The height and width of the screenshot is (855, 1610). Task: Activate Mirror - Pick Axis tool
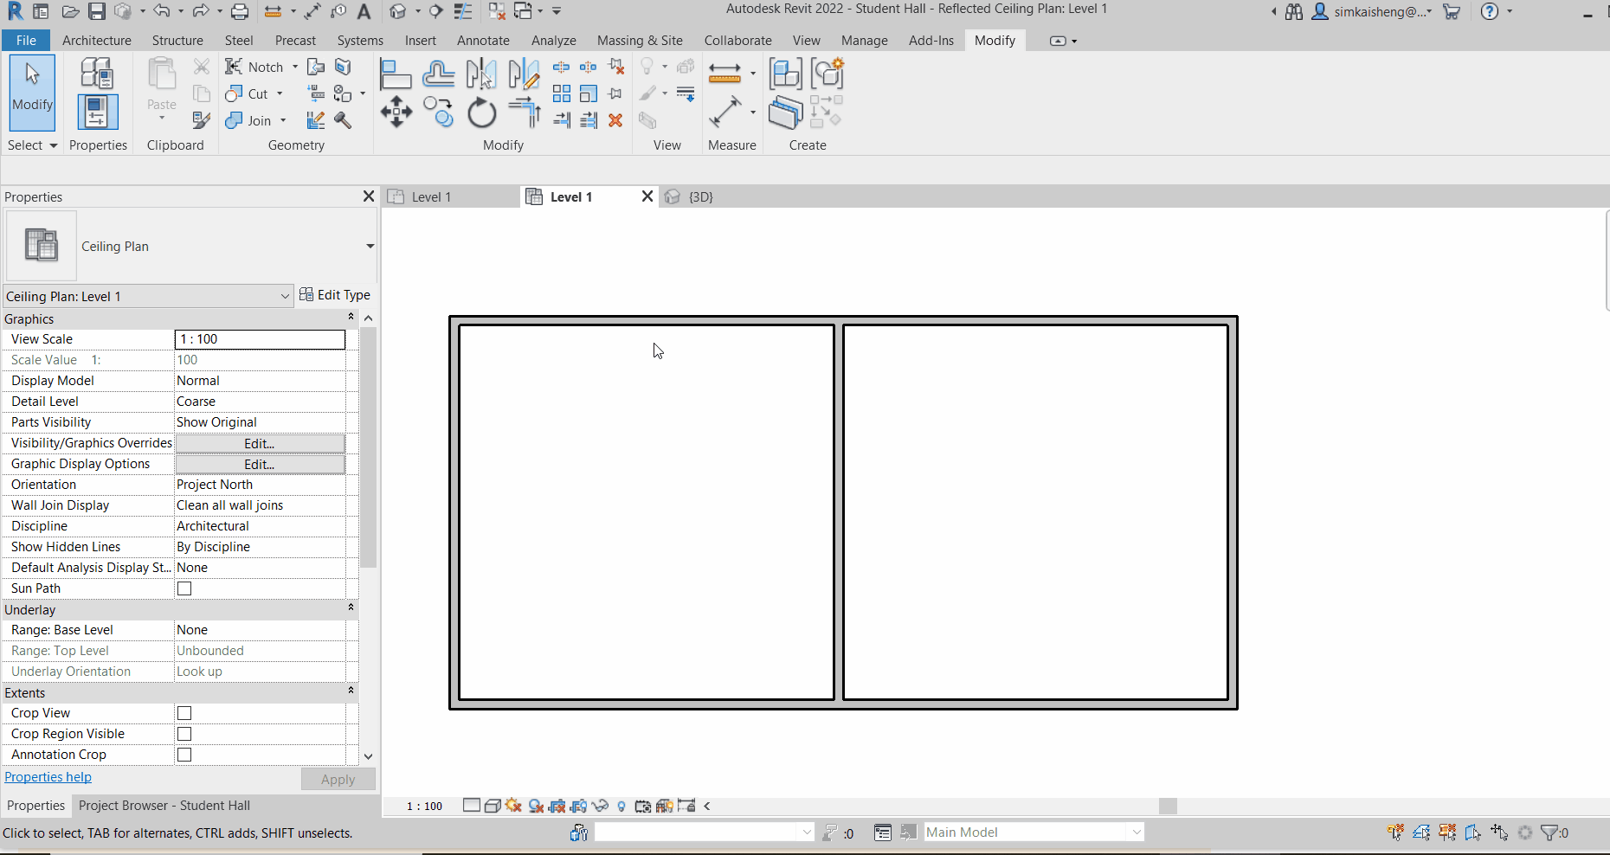coord(481,74)
